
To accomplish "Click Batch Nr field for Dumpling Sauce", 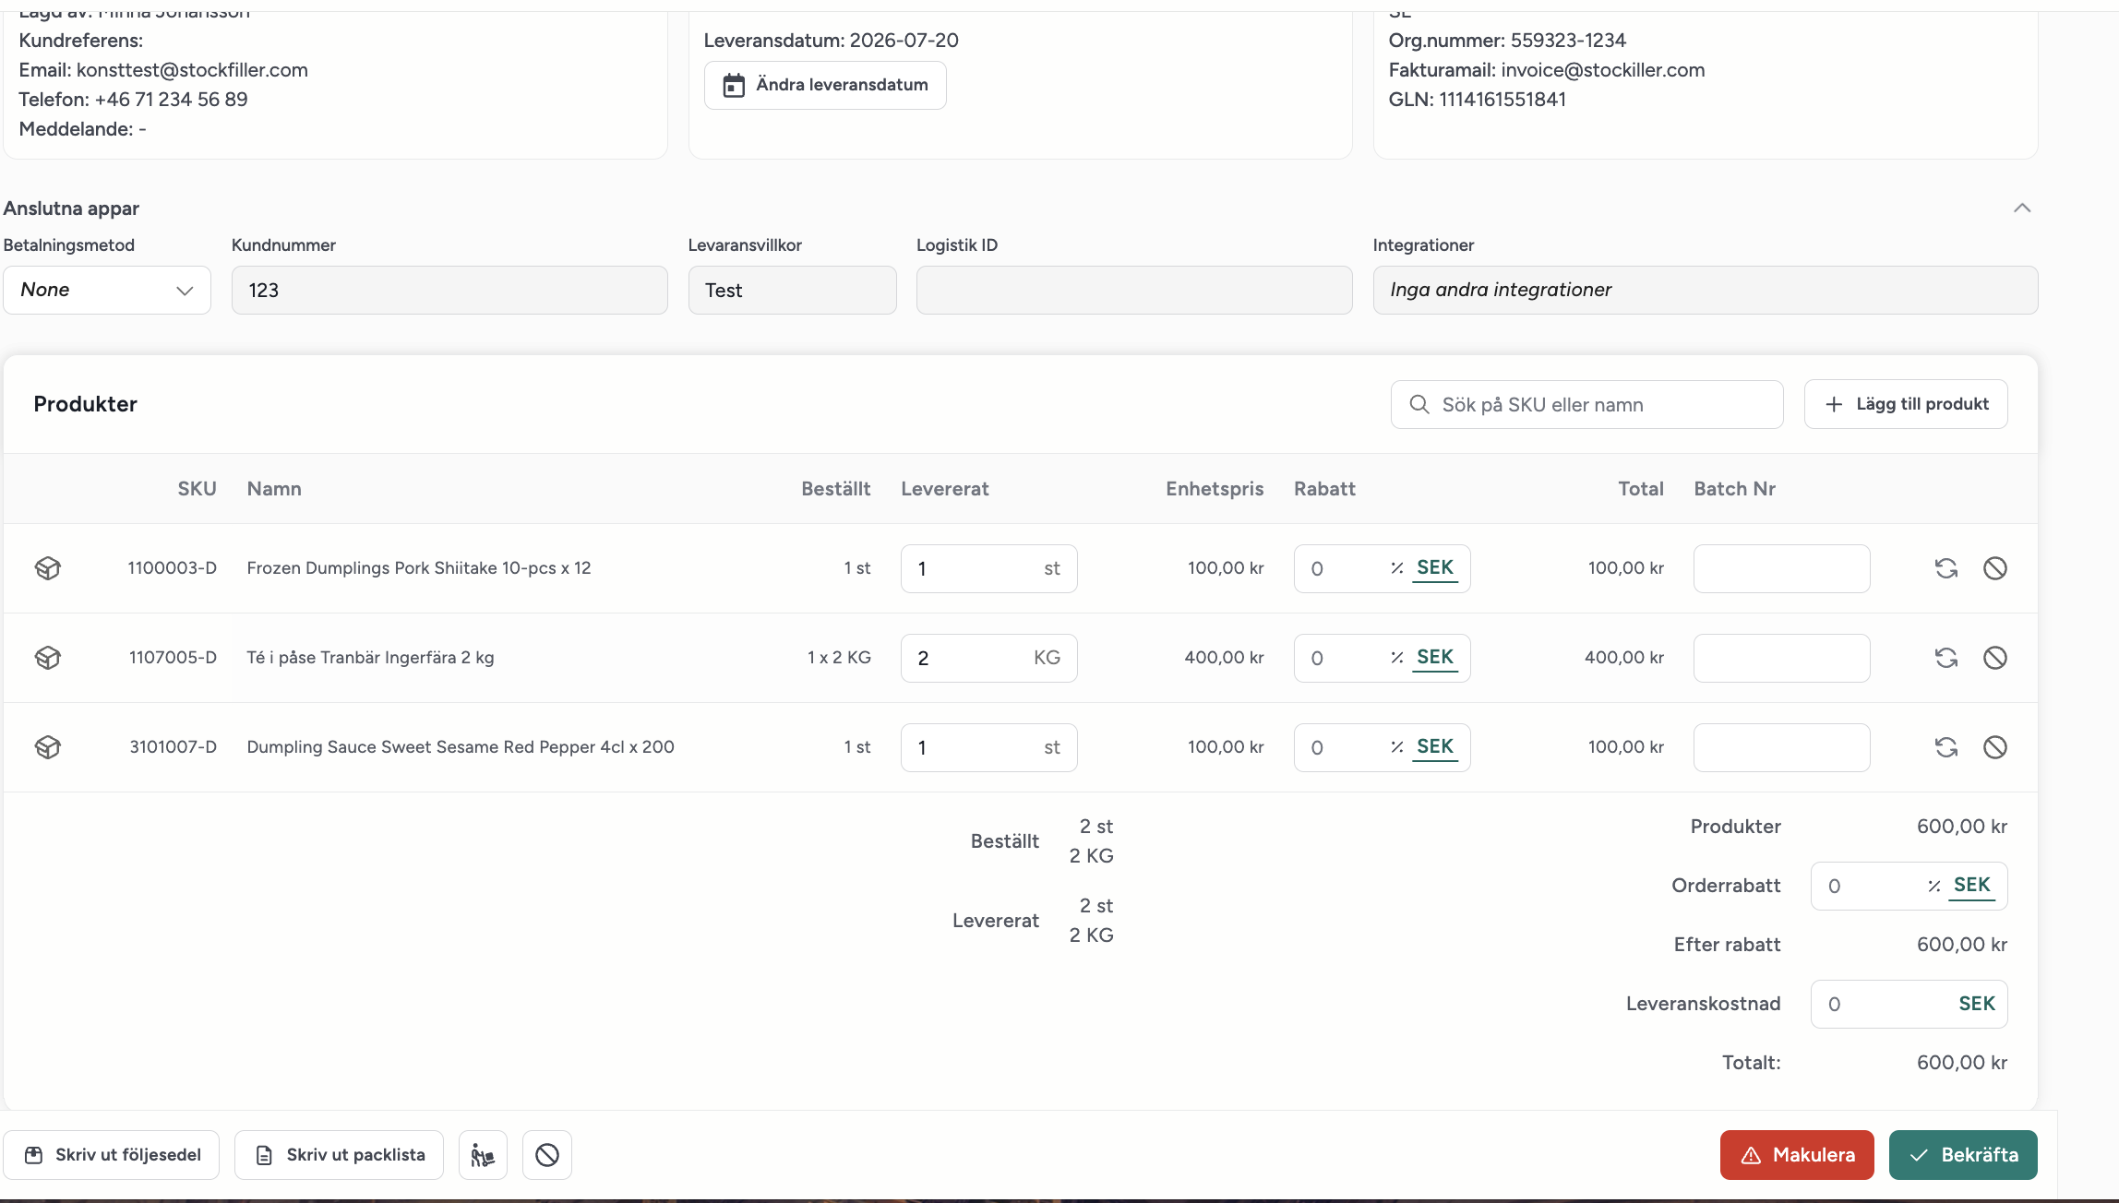I will click(x=1782, y=747).
